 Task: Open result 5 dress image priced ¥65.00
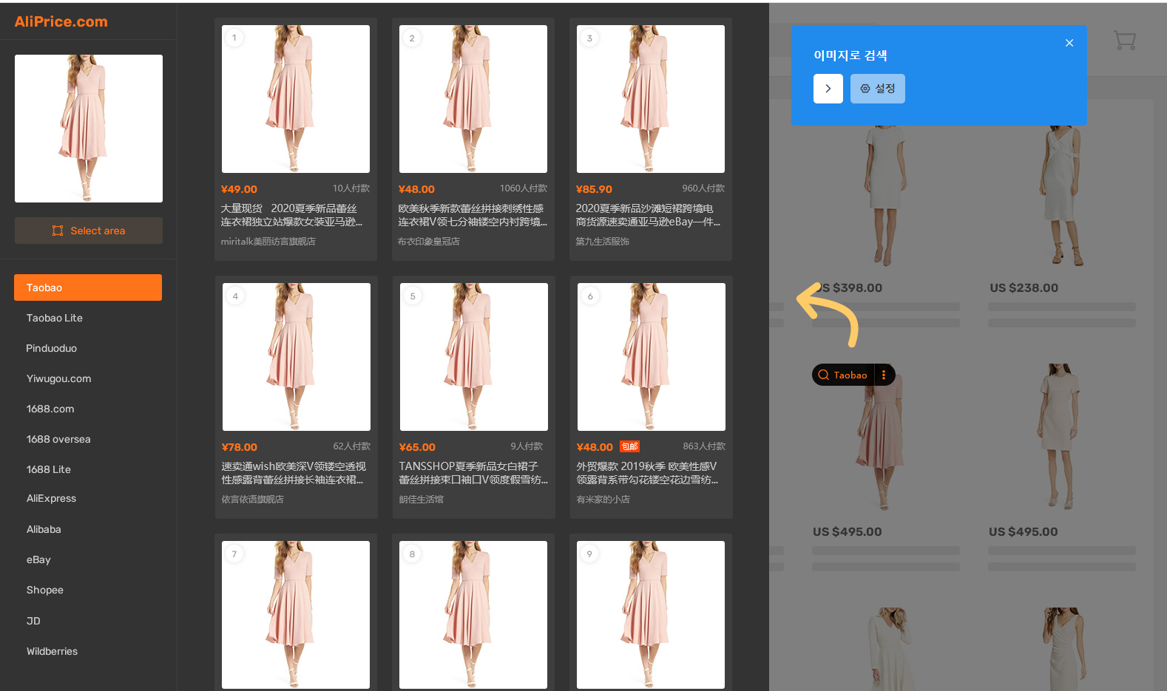(x=474, y=357)
